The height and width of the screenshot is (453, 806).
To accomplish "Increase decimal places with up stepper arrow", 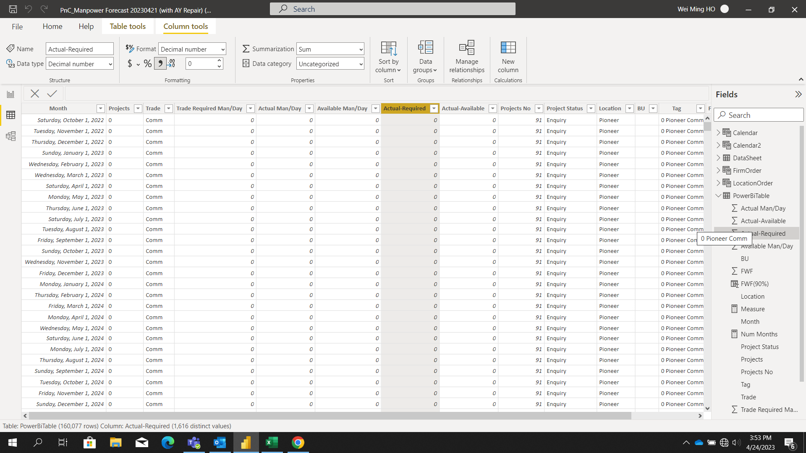I will point(219,61).
